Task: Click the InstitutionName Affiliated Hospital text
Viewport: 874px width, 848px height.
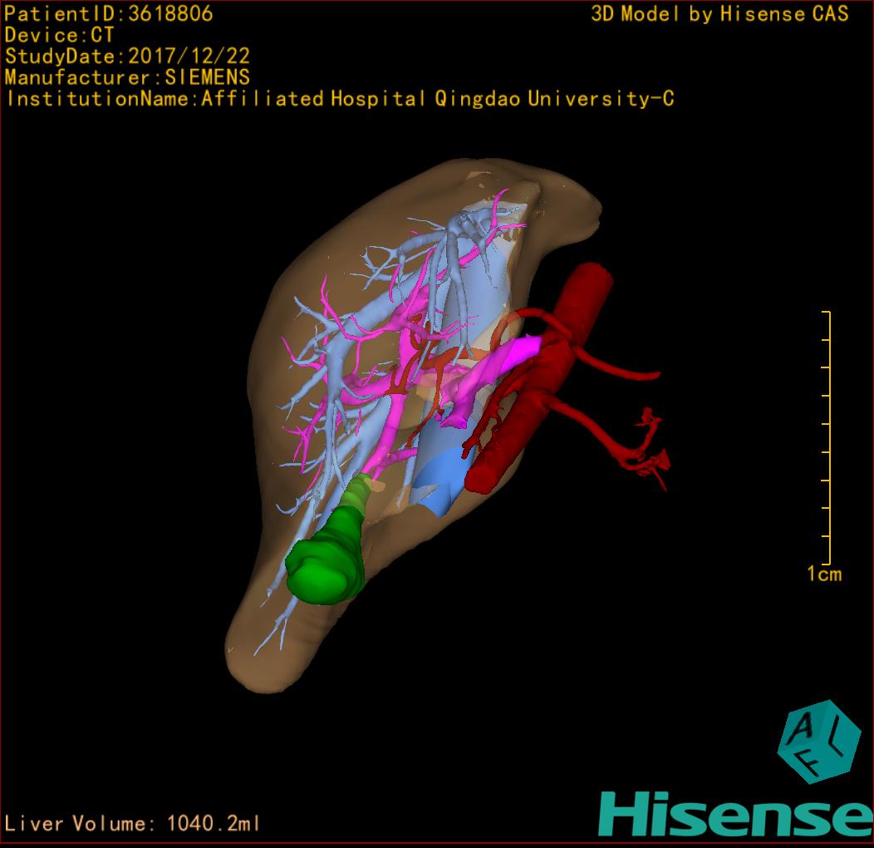Action: pos(340,99)
